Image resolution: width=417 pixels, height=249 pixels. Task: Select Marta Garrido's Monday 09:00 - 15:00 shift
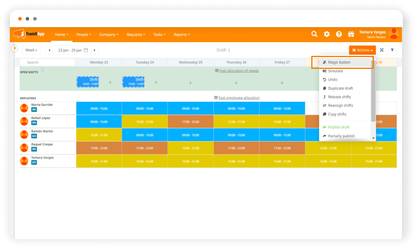point(99,109)
